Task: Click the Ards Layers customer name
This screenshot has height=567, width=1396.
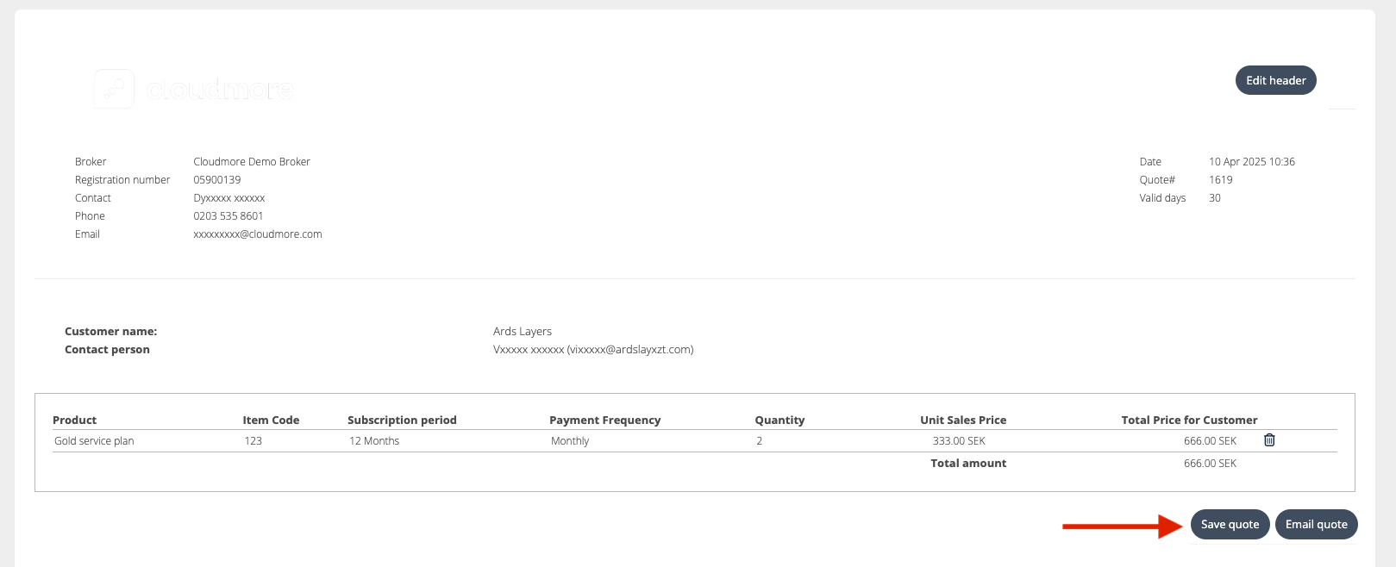Action: (x=522, y=332)
